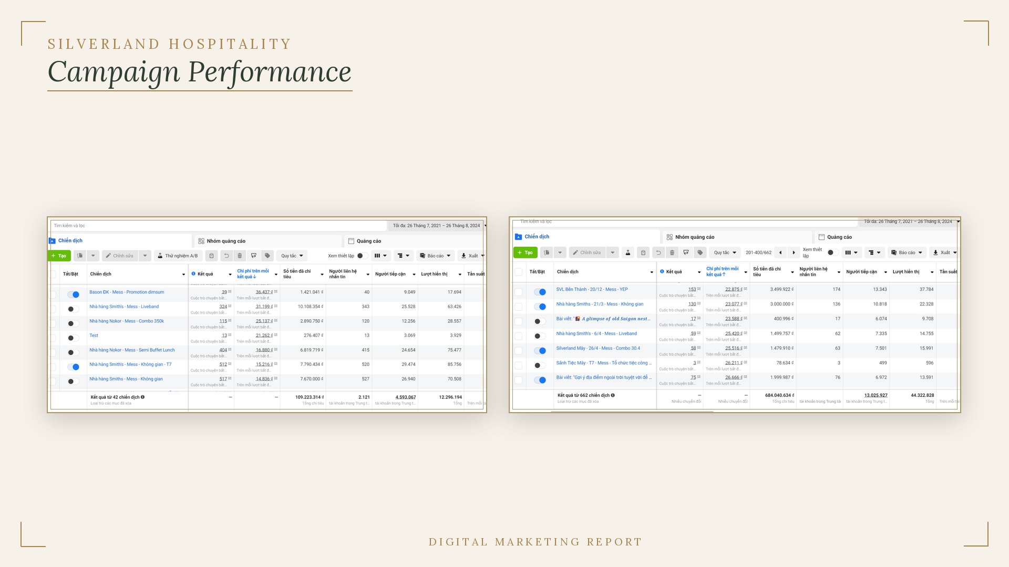This screenshot has width=1009, height=567.
Task: Switch to 'Quảng cáo' tab in left panel
Action: (414, 241)
